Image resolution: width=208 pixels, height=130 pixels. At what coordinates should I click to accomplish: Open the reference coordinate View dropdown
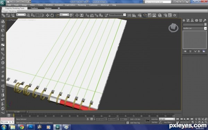pyautogui.click(x=64, y=15)
